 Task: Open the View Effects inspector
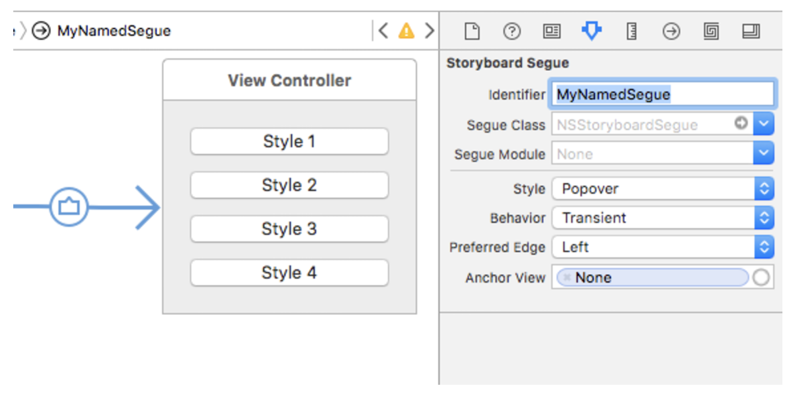[x=753, y=30]
